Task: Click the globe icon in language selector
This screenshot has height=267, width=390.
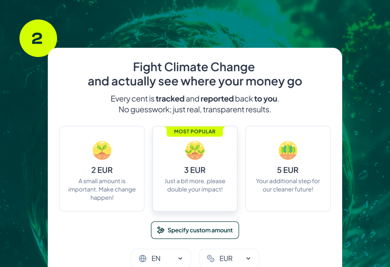Action: pos(143,258)
